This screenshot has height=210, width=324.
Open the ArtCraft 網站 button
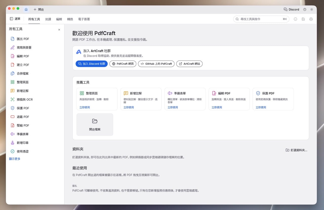(x=189, y=64)
